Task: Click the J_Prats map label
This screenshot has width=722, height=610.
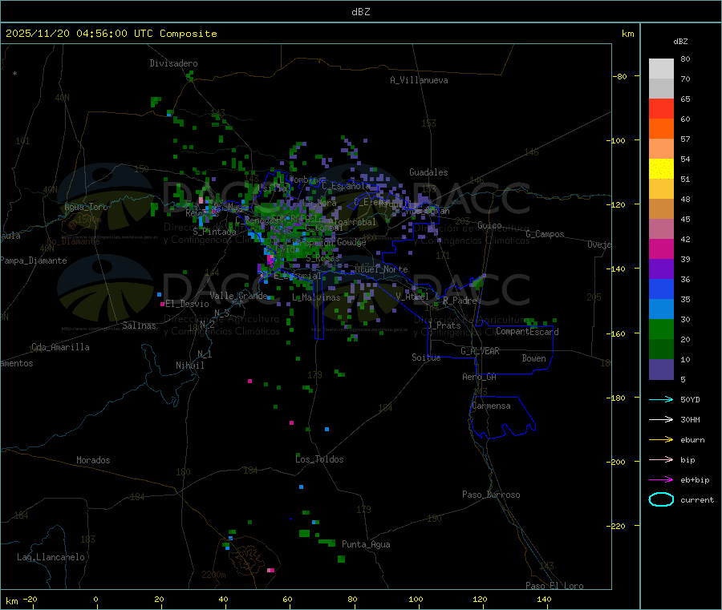Action: click(x=444, y=325)
